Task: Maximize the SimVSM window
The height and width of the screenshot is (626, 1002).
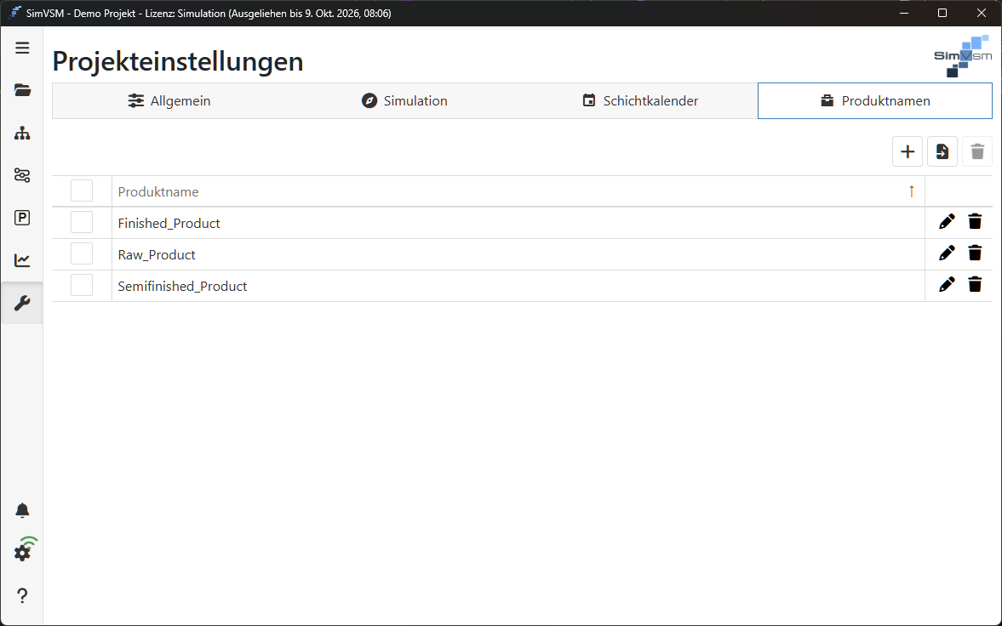Action: point(942,13)
